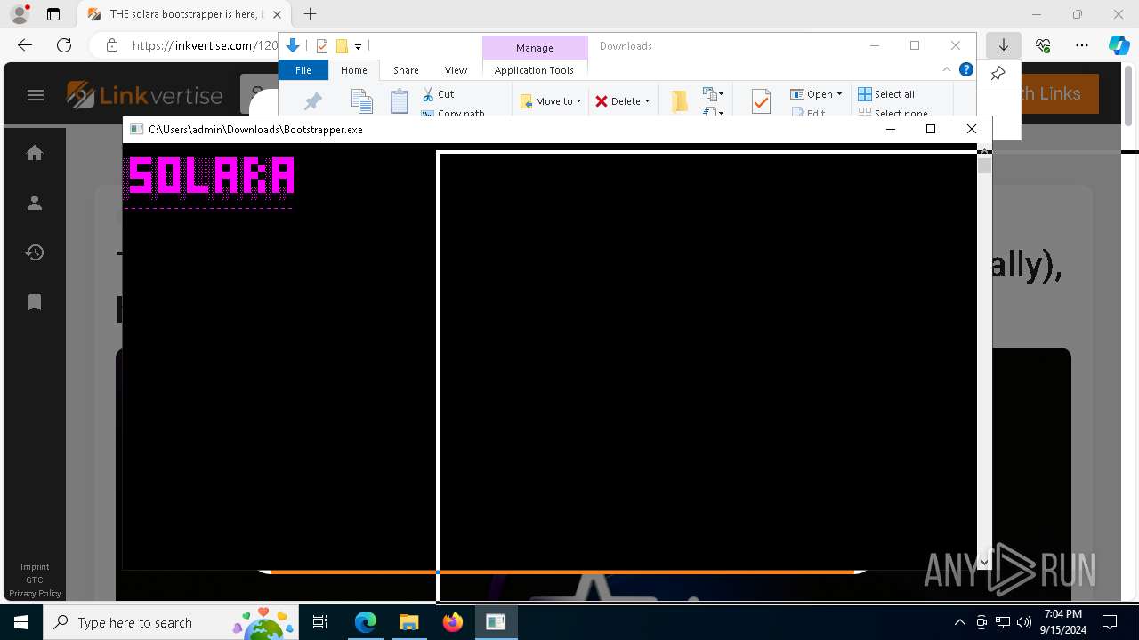Switch to Home tab in Explorer
1139x640 pixels.
[x=353, y=70]
